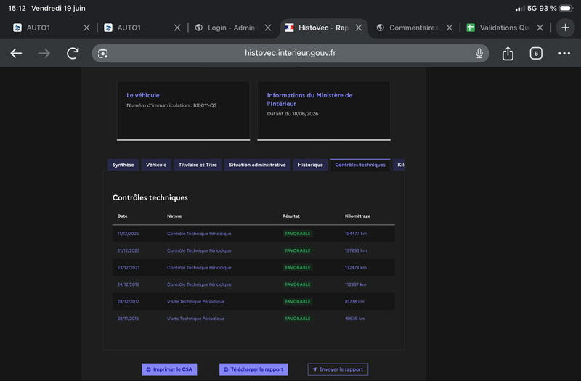Viewport: 581px width, 381px height.
Task: Tap the camera search icon in address bar
Action: (102, 53)
